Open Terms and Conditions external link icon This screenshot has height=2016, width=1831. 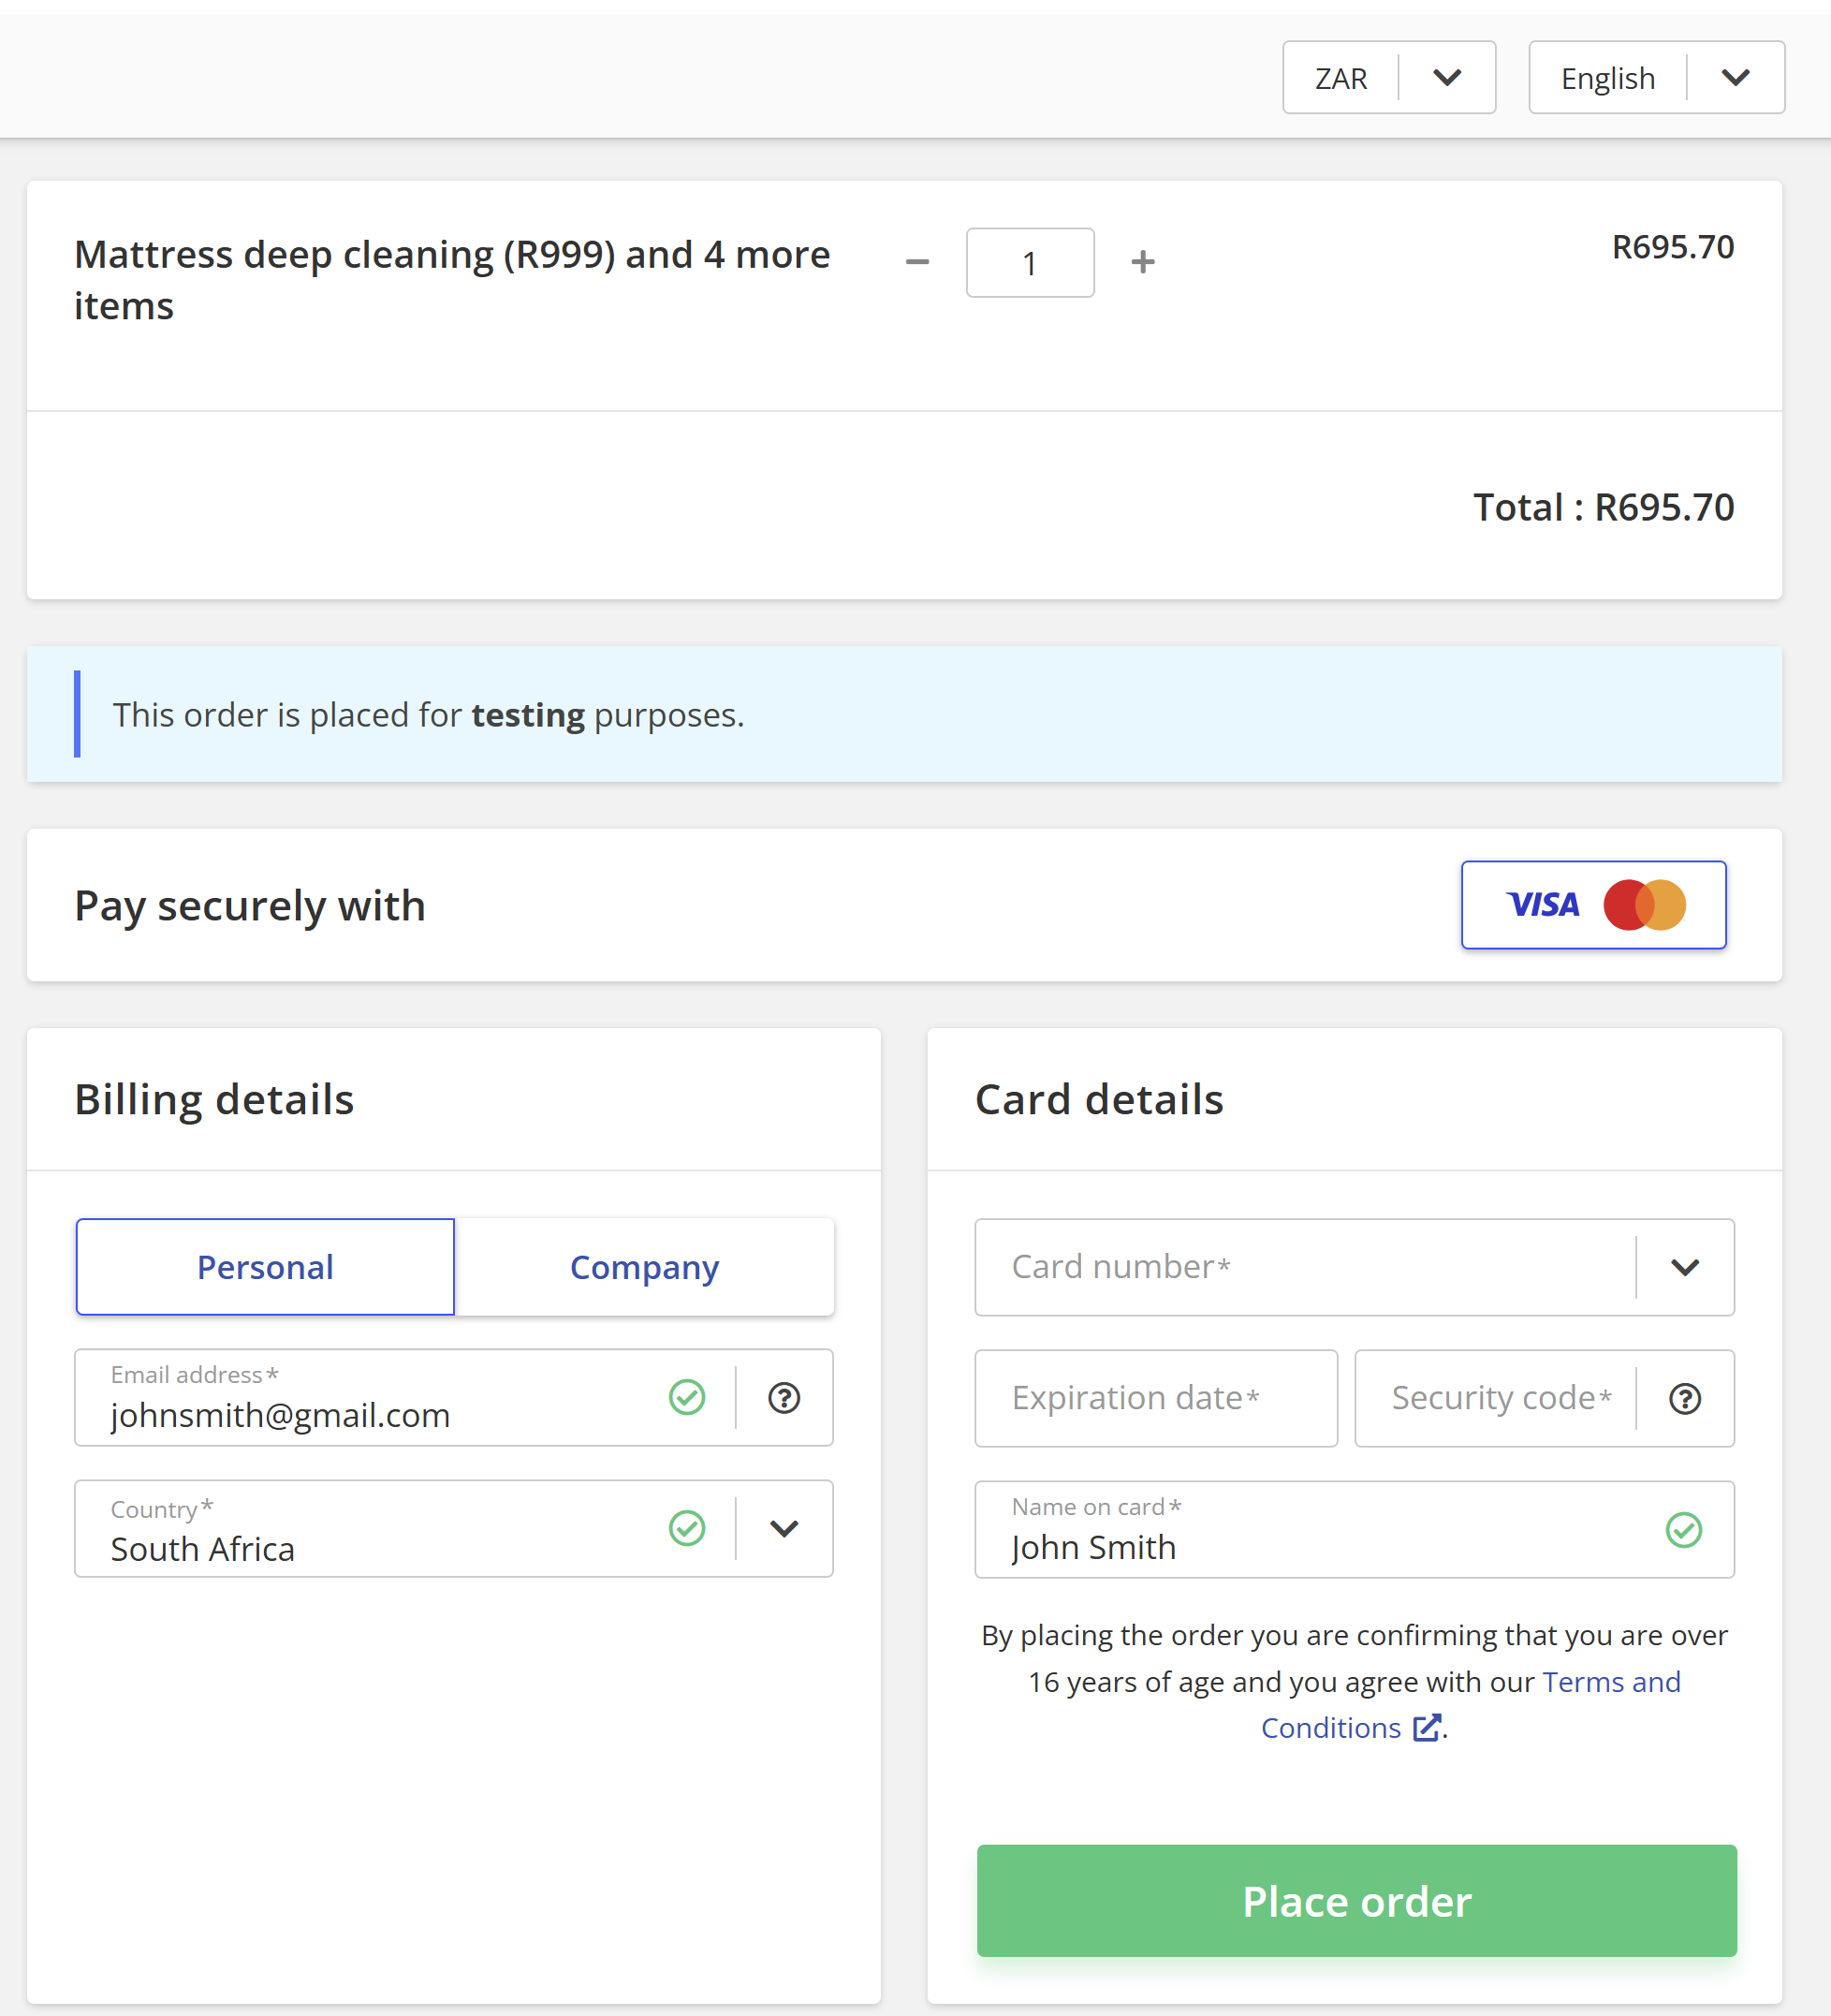pyautogui.click(x=1427, y=1727)
